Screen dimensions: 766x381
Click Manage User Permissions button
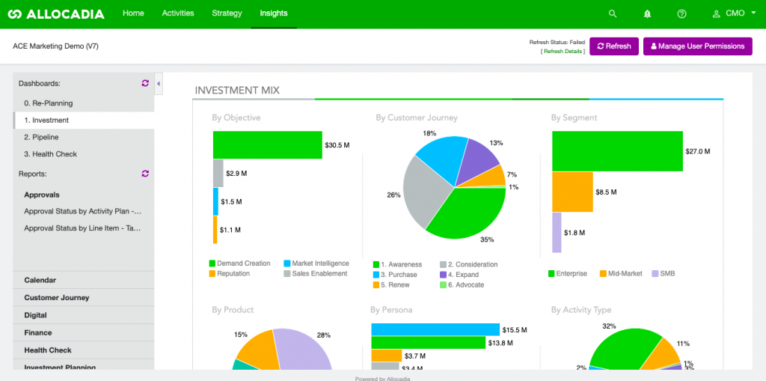tap(698, 46)
